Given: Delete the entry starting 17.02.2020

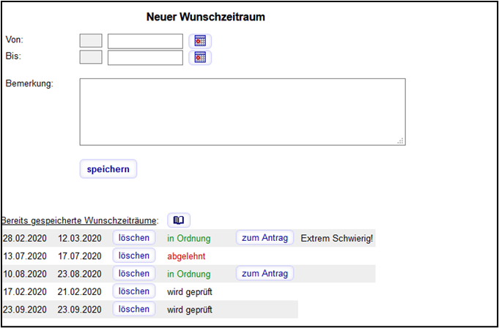Looking at the screenshot, I should pos(134,291).
